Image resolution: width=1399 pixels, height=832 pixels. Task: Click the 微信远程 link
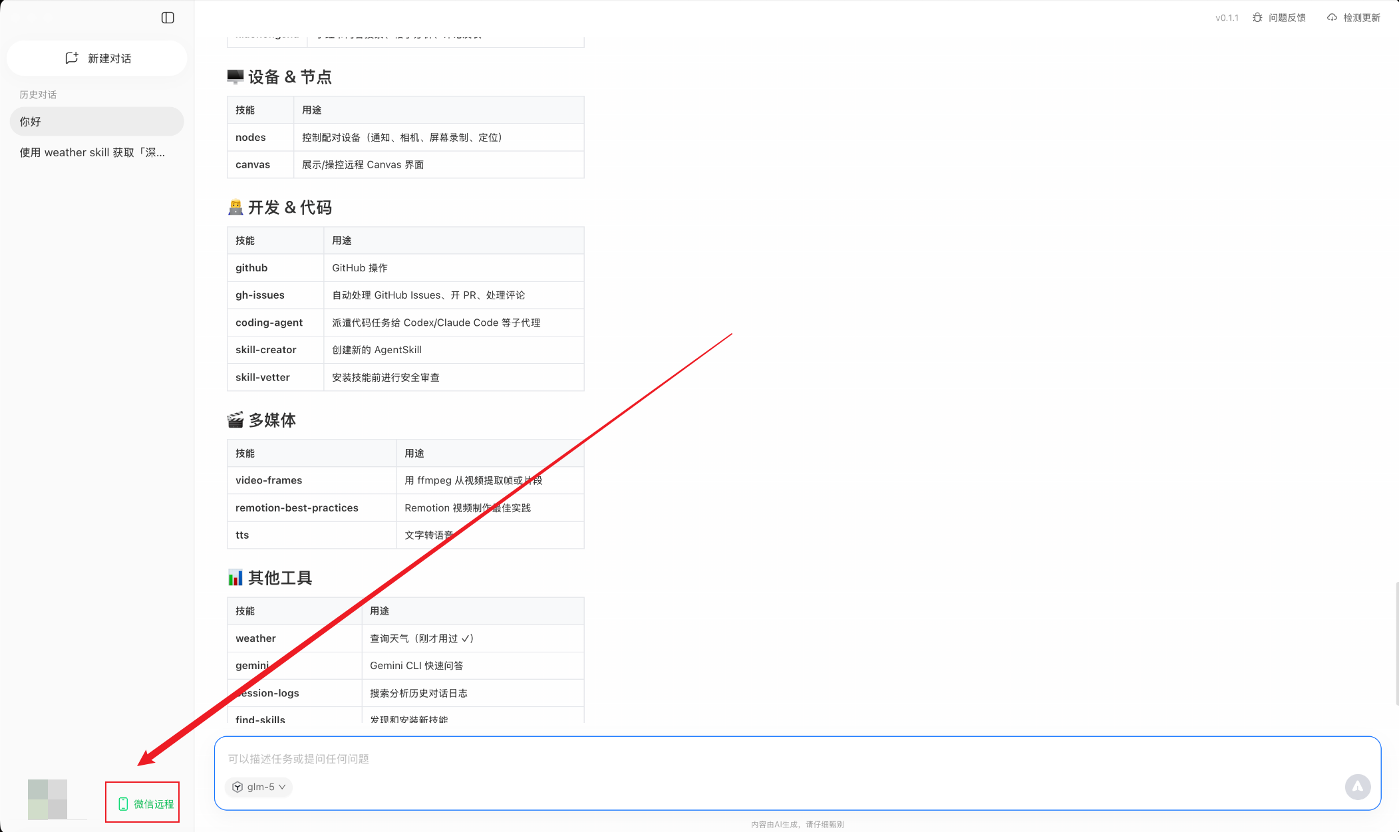[154, 804]
